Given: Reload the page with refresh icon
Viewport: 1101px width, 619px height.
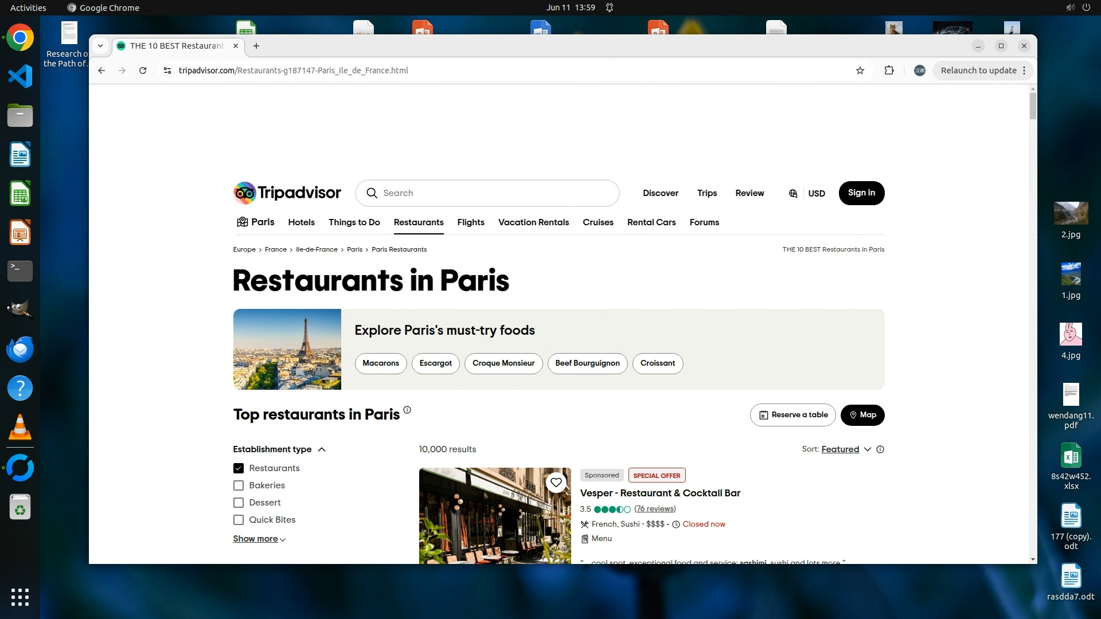Looking at the screenshot, I should pyautogui.click(x=143, y=70).
